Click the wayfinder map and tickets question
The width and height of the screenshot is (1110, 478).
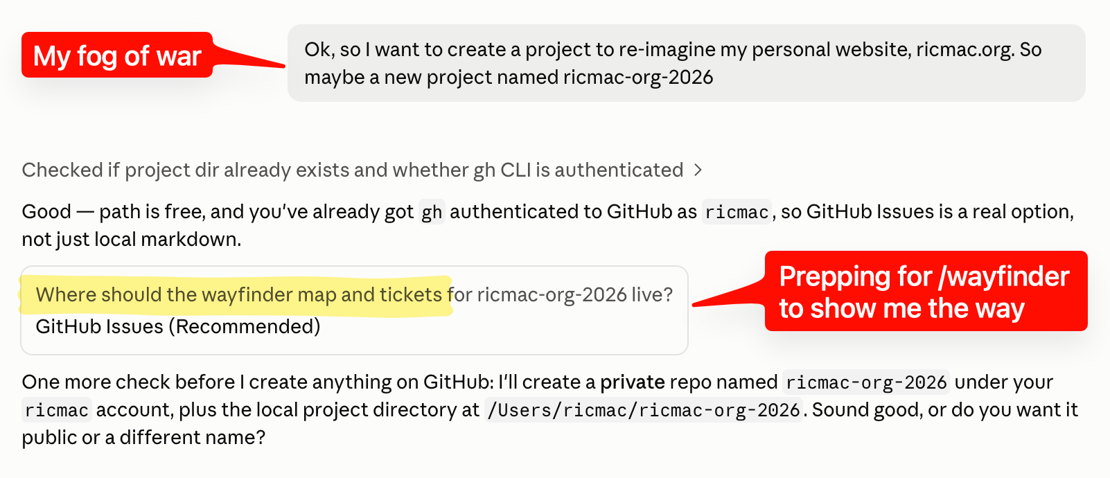pos(354,294)
